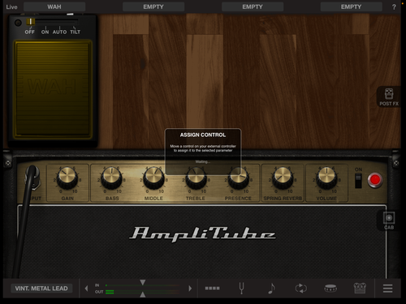Click the MIDDLE knob
The width and height of the screenshot is (406, 304).
click(153, 178)
